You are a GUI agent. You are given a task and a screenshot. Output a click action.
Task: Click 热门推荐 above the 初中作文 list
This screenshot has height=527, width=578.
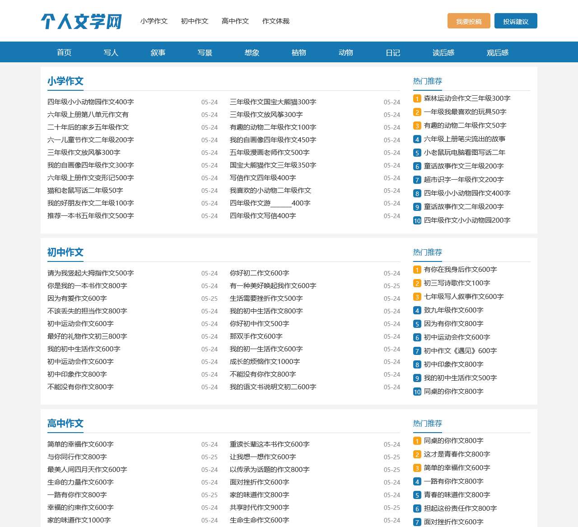(427, 252)
